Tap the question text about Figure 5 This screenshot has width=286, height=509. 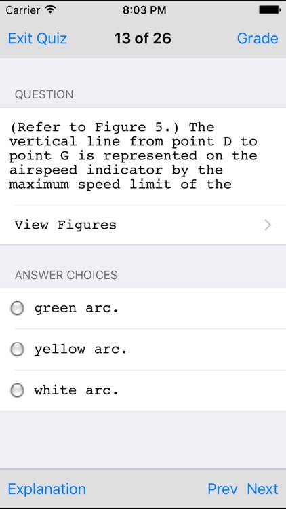pos(133,155)
